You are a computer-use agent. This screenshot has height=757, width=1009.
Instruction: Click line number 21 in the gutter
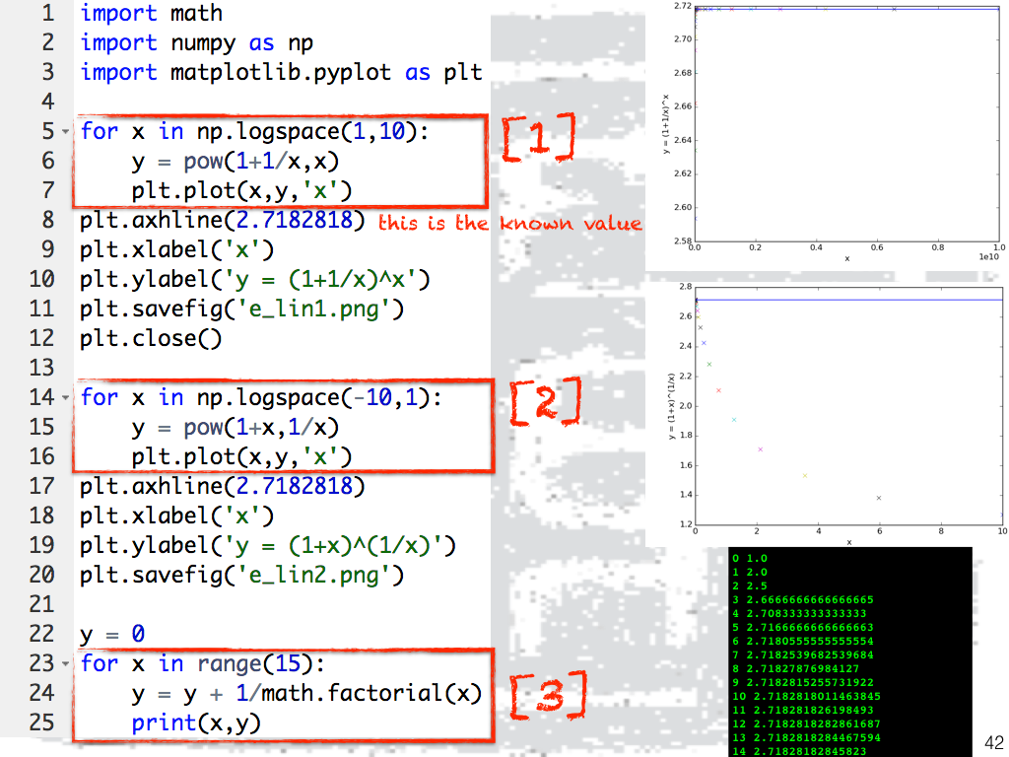[41, 604]
